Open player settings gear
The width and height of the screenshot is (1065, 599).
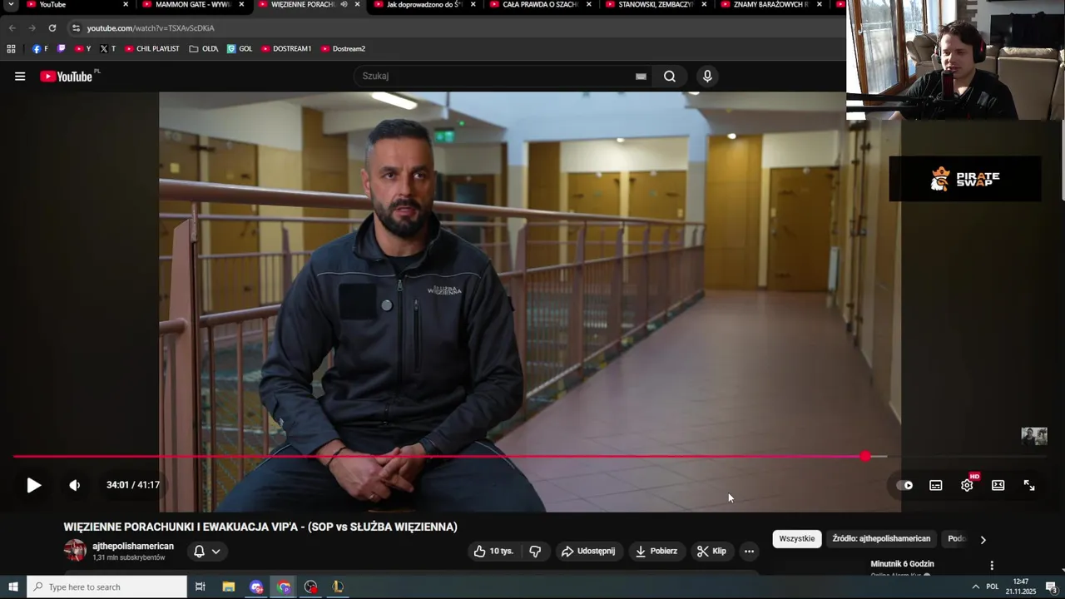click(x=967, y=485)
